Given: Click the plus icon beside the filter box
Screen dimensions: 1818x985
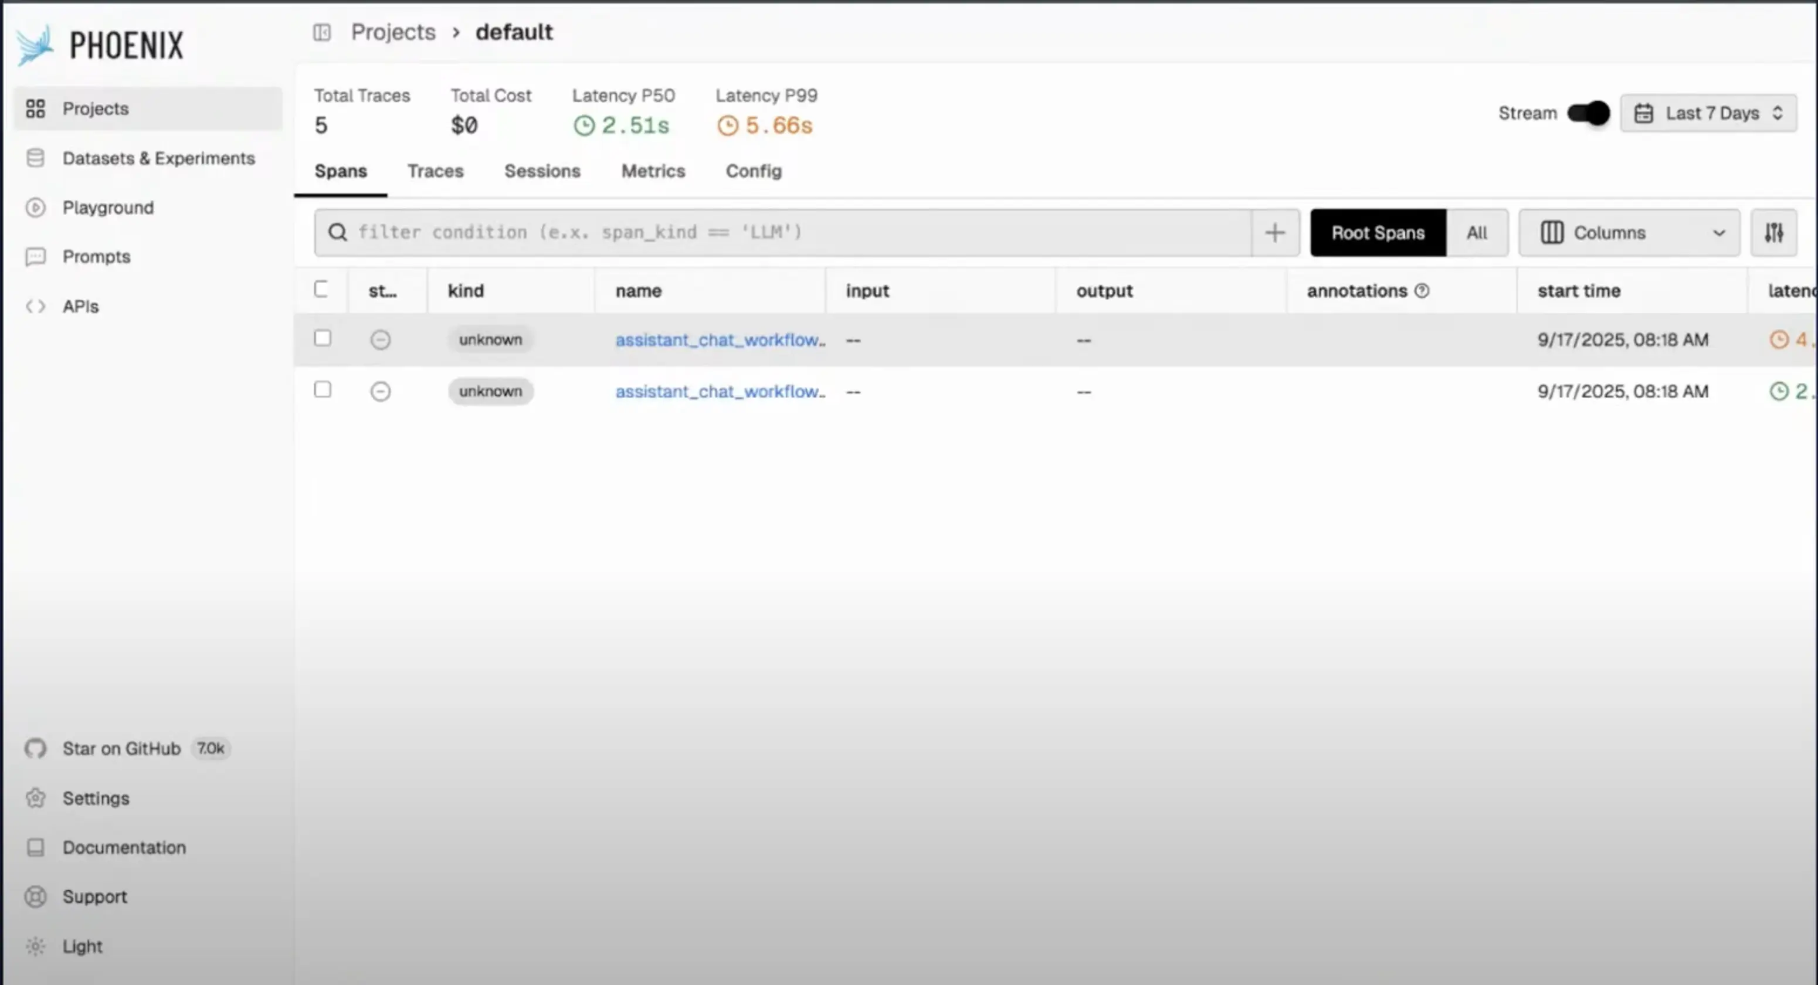Looking at the screenshot, I should click(1274, 233).
